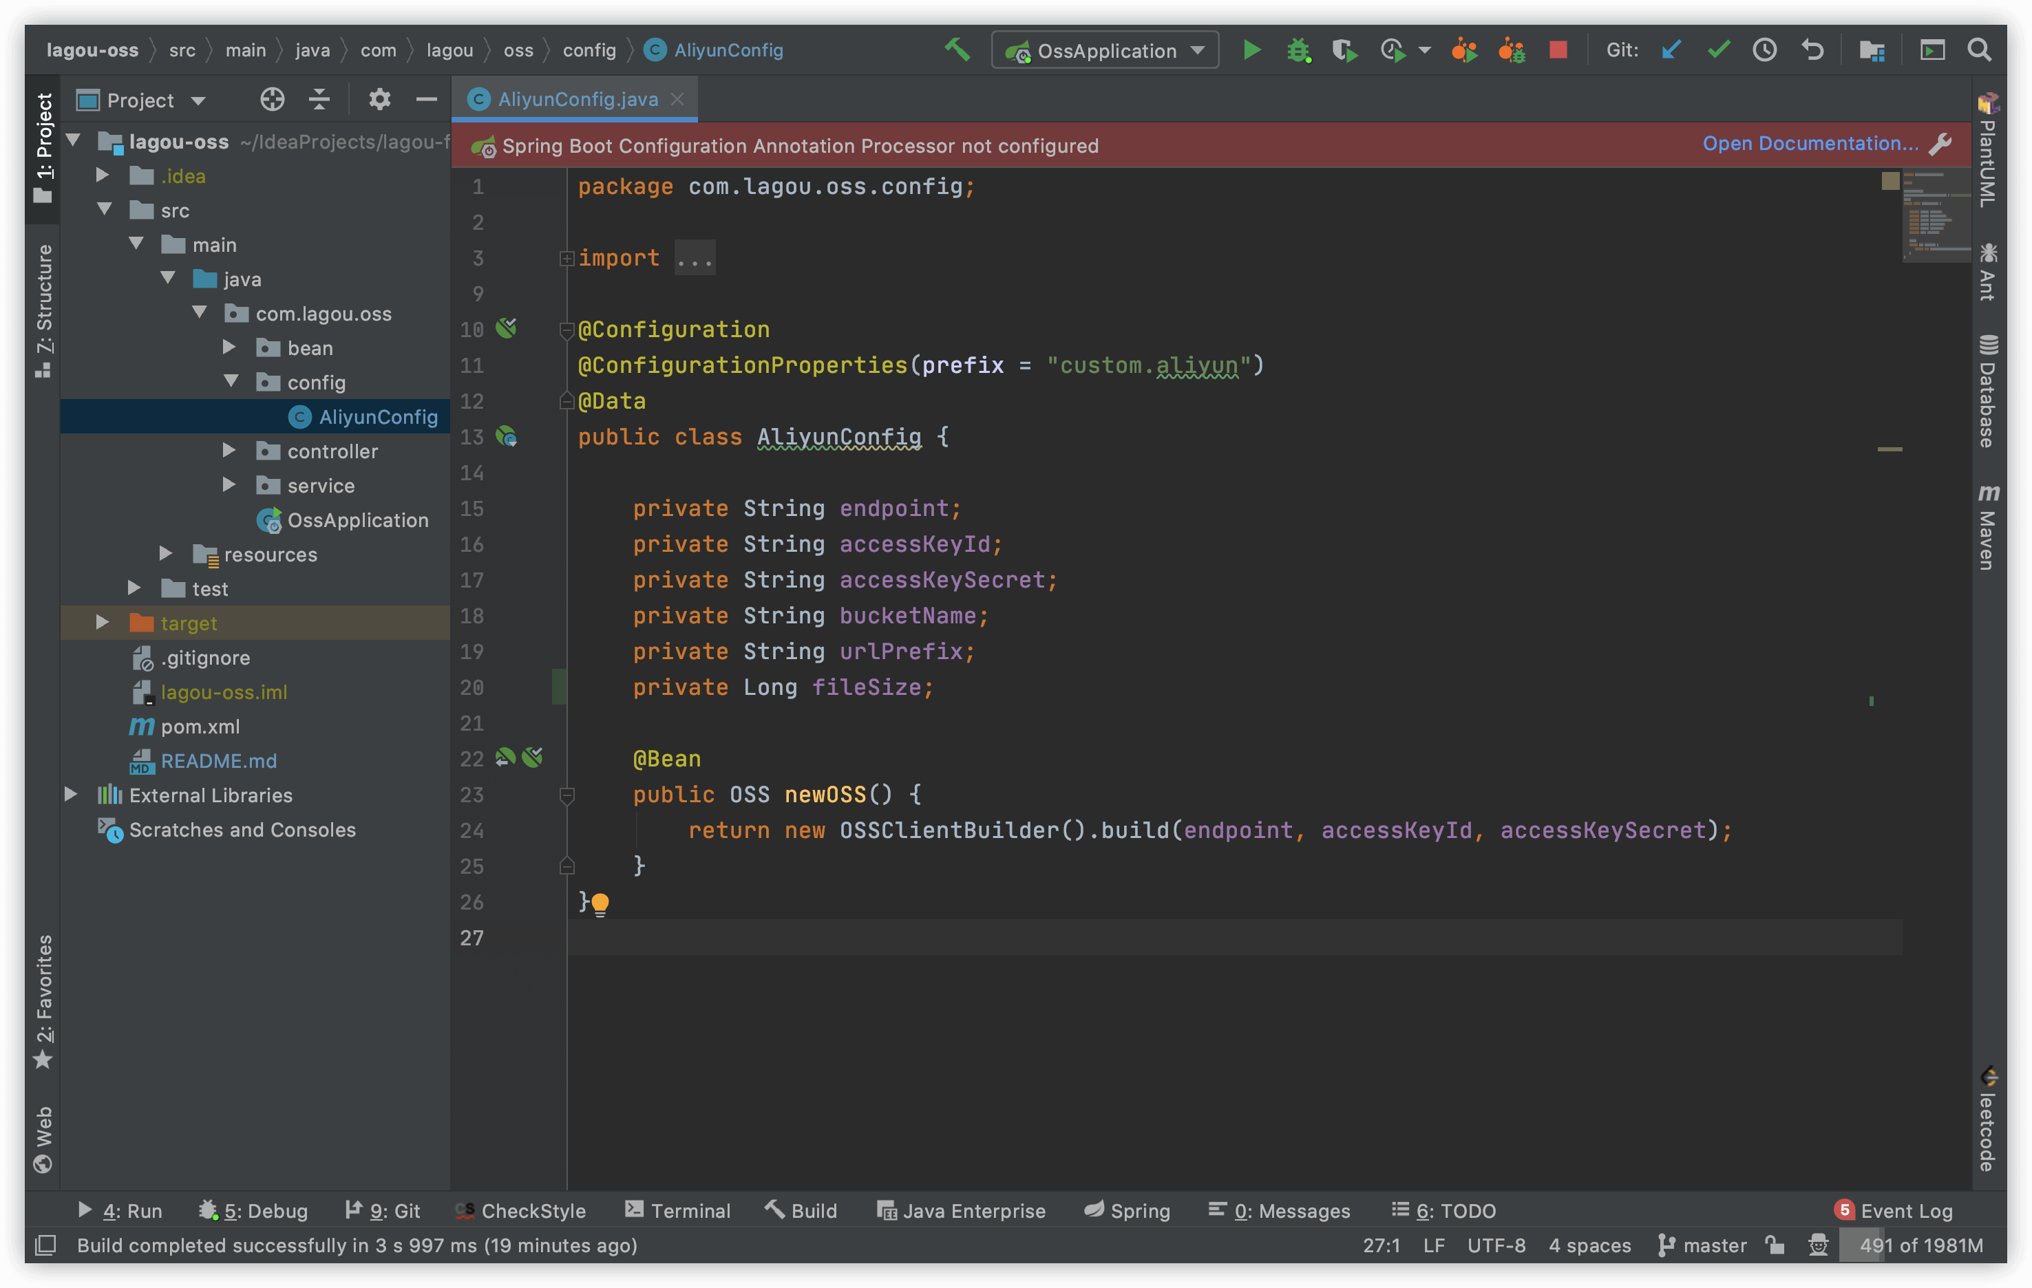Expand the resources folder
This screenshot has width=2032, height=1288.
[x=167, y=554]
